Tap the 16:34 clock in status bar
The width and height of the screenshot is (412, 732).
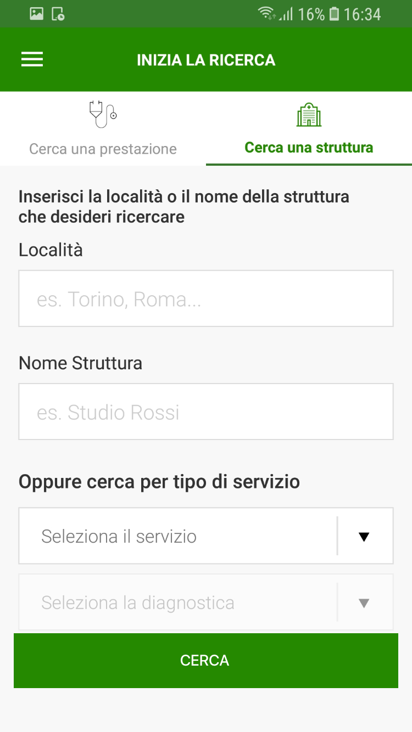pos(362,14)
